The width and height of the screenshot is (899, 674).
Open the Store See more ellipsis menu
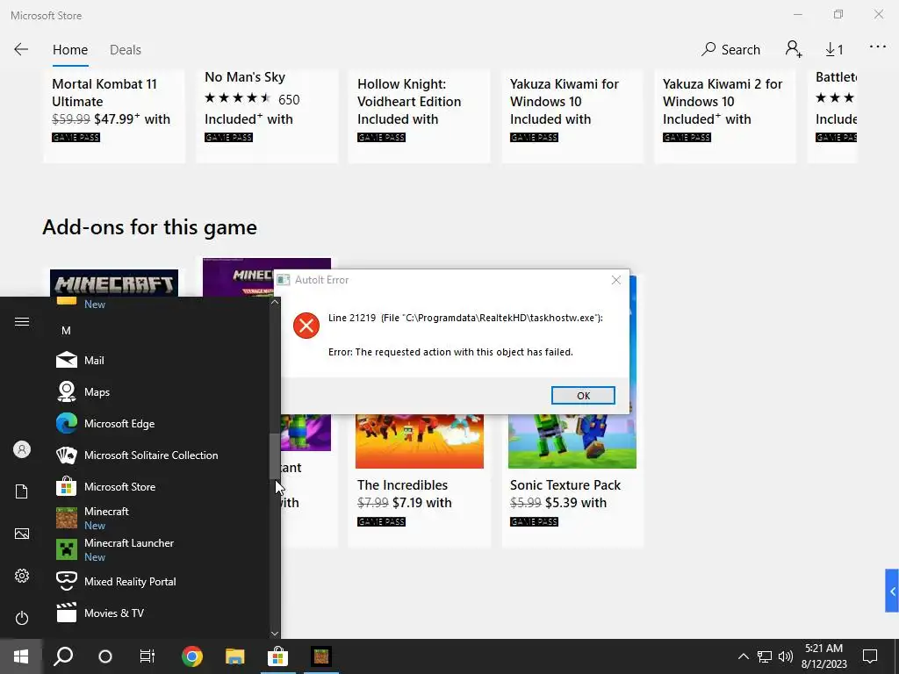tap(878, 47)
